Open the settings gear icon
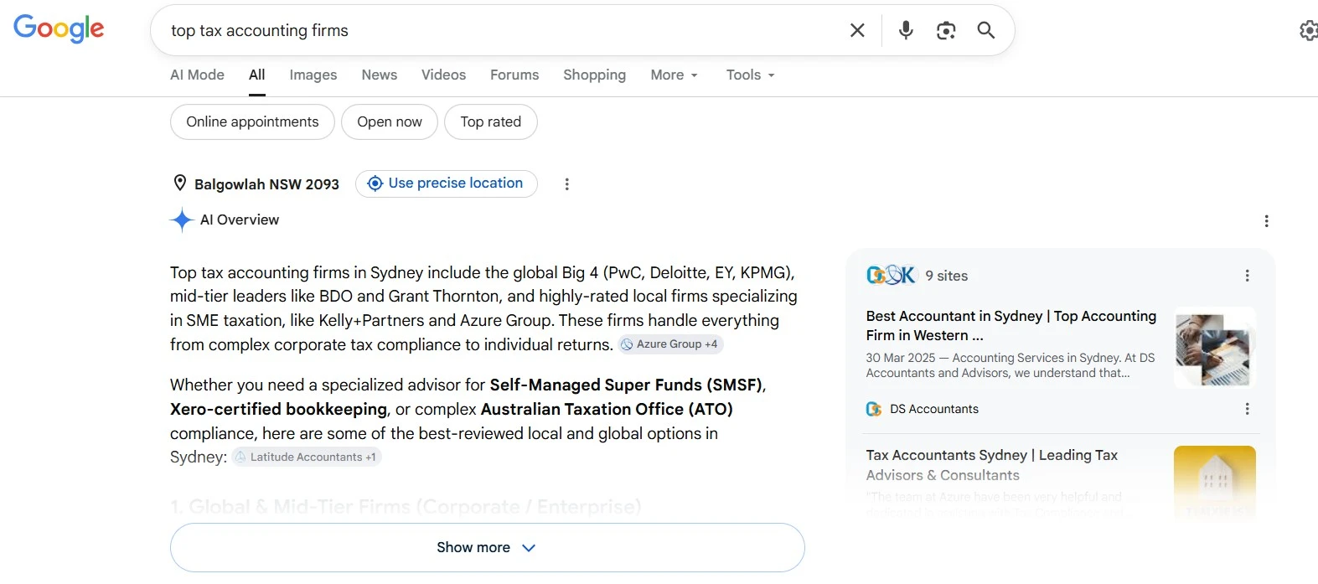Viewport: 1318px width, 584px height. [1308, 31]
